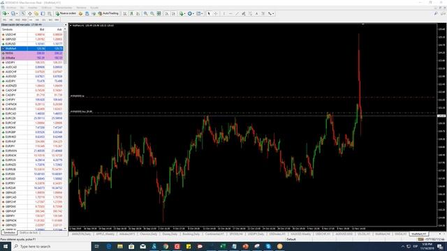
Task: Switch to the USDCHF,H1 chart tab
Action: tap(323, 234)
